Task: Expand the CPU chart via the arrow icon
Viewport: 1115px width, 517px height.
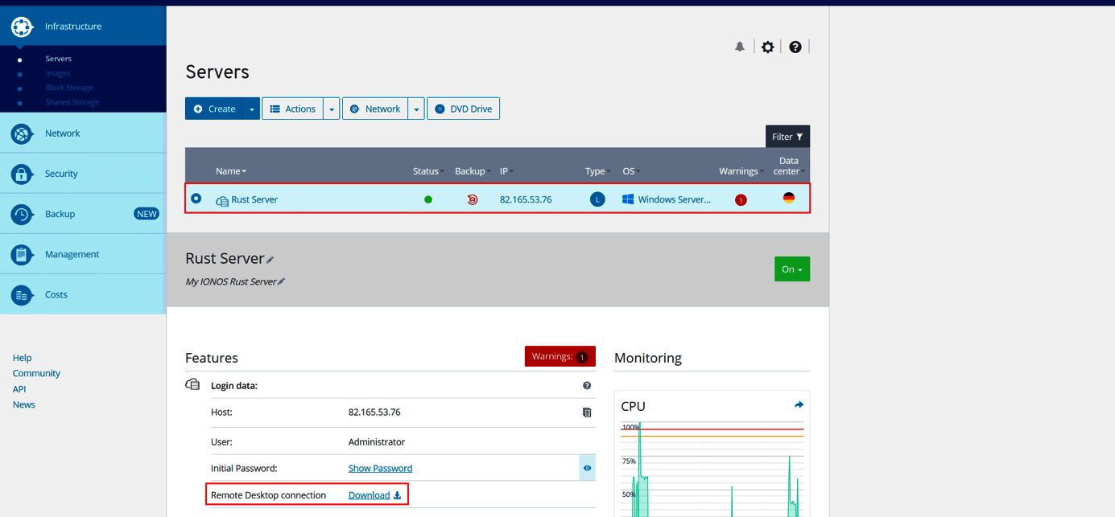Action: [x=799, y=405]
